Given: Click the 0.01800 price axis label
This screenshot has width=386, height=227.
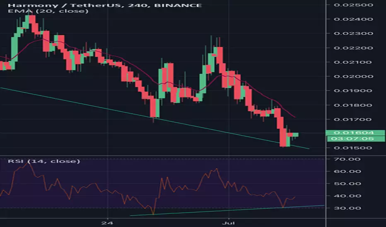Looking at the screenshot, I should point(353,105).
